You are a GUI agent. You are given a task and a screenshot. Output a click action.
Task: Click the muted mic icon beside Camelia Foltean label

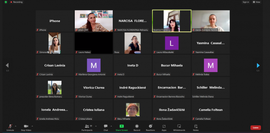tap(193, 119)
